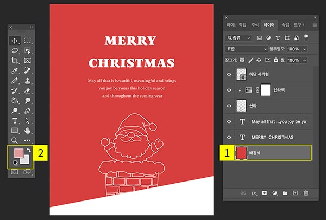
Task: Lock layer position
Action: click(259, 60)
